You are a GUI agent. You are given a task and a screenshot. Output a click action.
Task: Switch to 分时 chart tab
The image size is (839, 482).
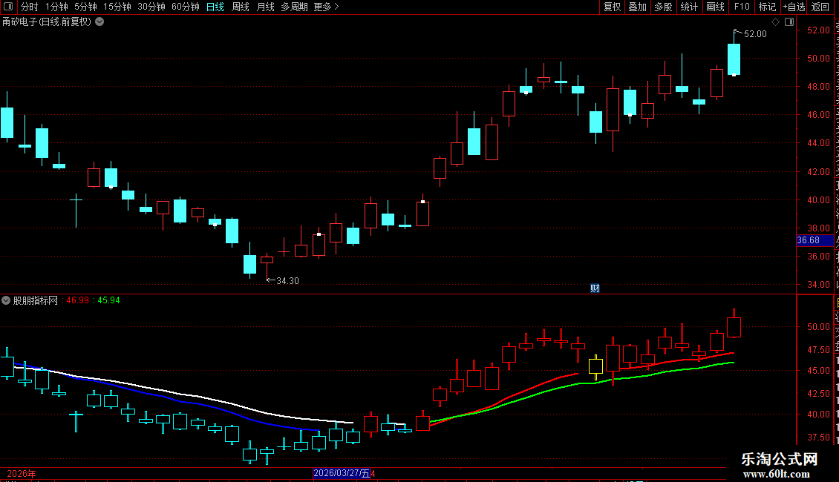[30, 7]
